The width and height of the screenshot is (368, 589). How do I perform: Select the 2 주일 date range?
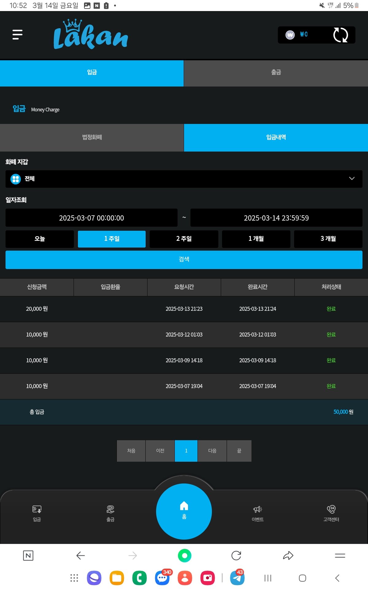184,239
